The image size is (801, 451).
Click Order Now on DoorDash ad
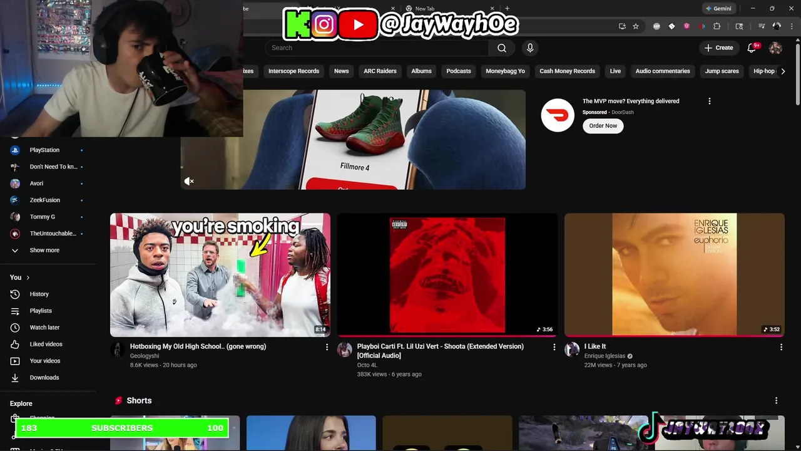pos(603,125)
